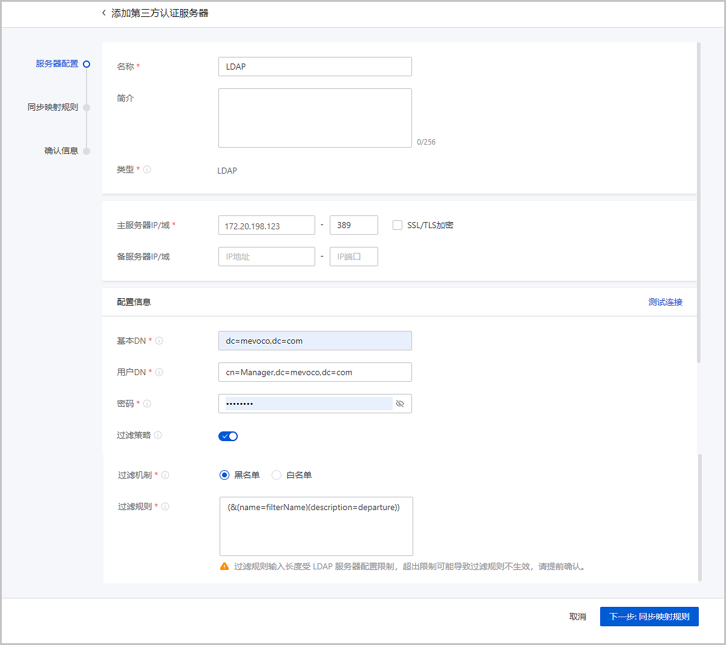Select the 白名单 radio button
The height and width of the screenshot is (645, 726).
(x=276, y=475)
